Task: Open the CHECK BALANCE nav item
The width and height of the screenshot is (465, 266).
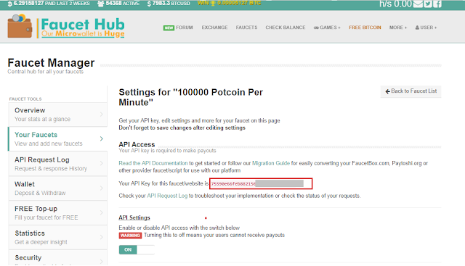Action: pyautogui.click(x=286, y=28)
